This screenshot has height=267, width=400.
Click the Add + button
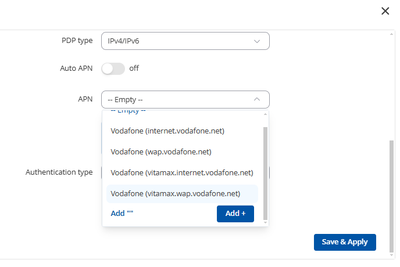coord(235,214)
